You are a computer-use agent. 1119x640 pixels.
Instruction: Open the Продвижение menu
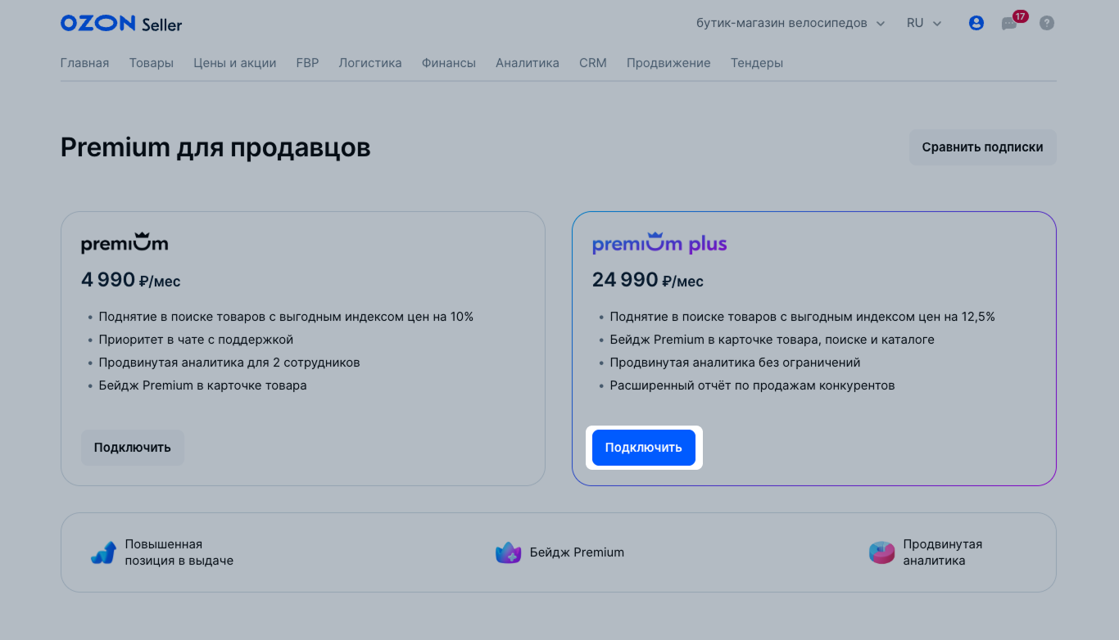668,63
